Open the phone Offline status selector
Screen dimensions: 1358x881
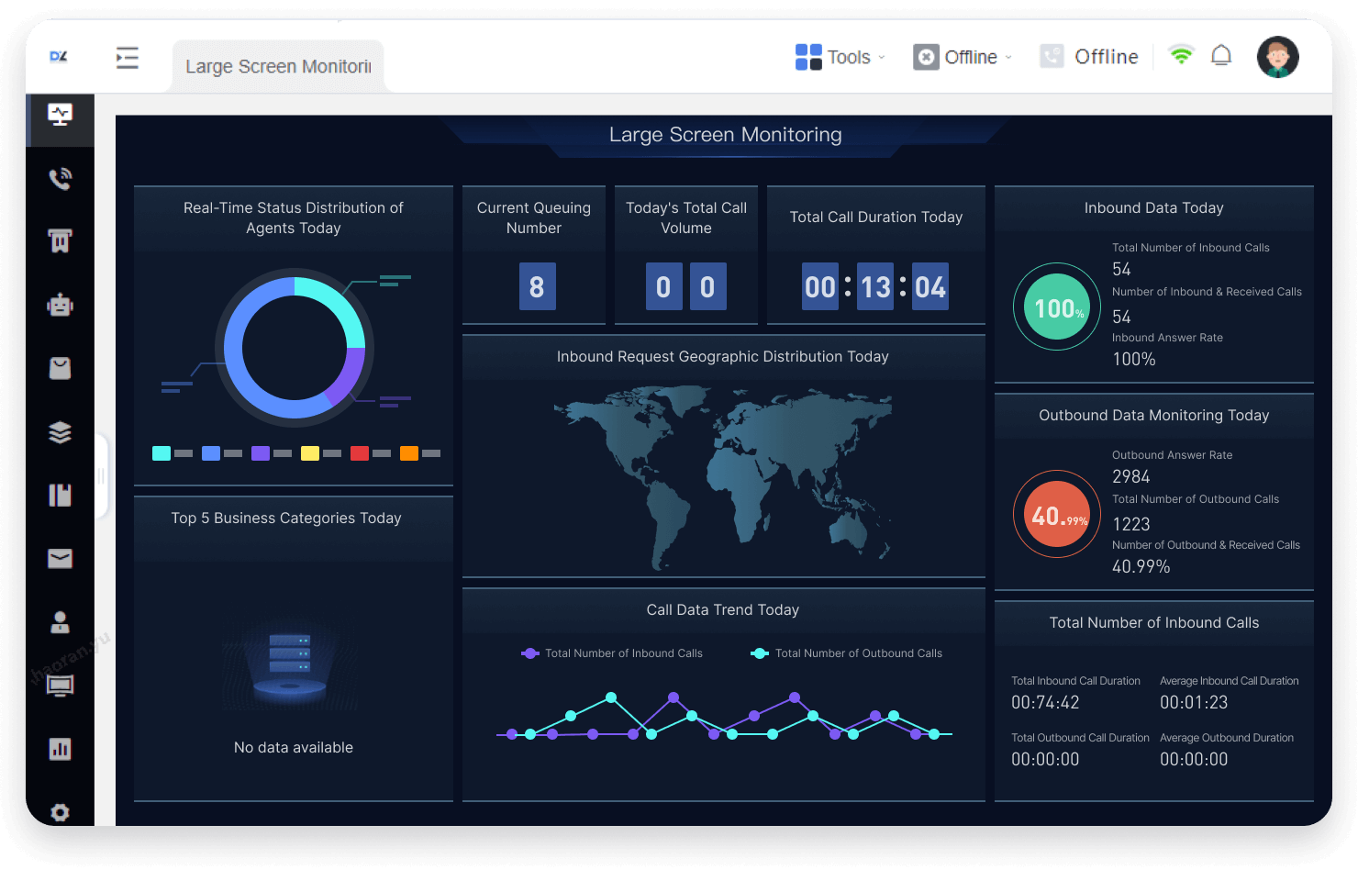1090,56
